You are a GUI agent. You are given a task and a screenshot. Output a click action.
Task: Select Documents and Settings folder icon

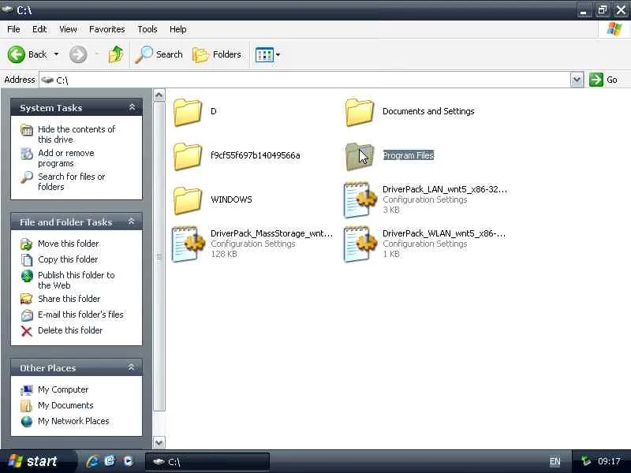[360, 112]
